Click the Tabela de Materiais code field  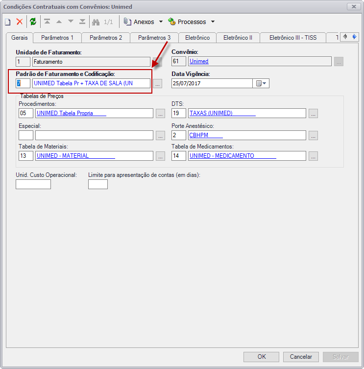[26, 156]
